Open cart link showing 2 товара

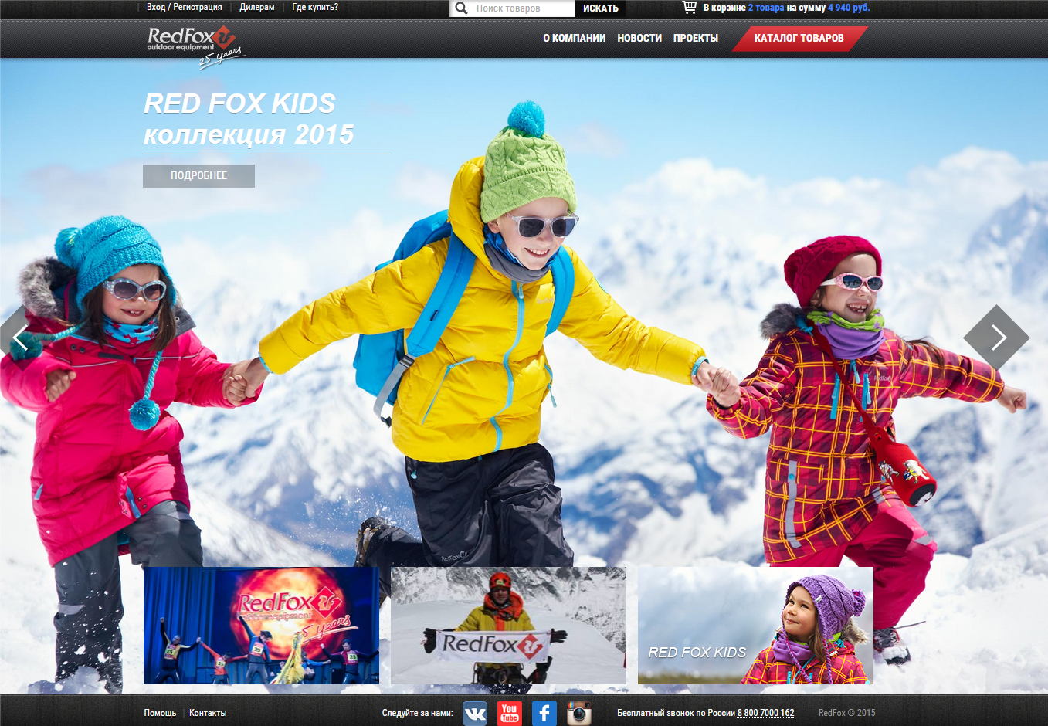pos(766,8)
